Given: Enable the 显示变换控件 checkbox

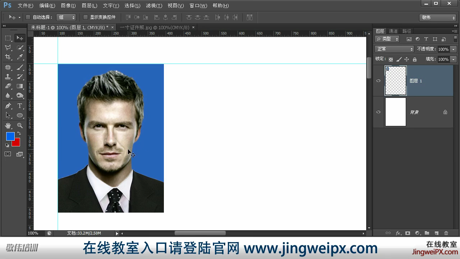Looking at the screenshot, I should pyautogui.click(x=86, y=17).
